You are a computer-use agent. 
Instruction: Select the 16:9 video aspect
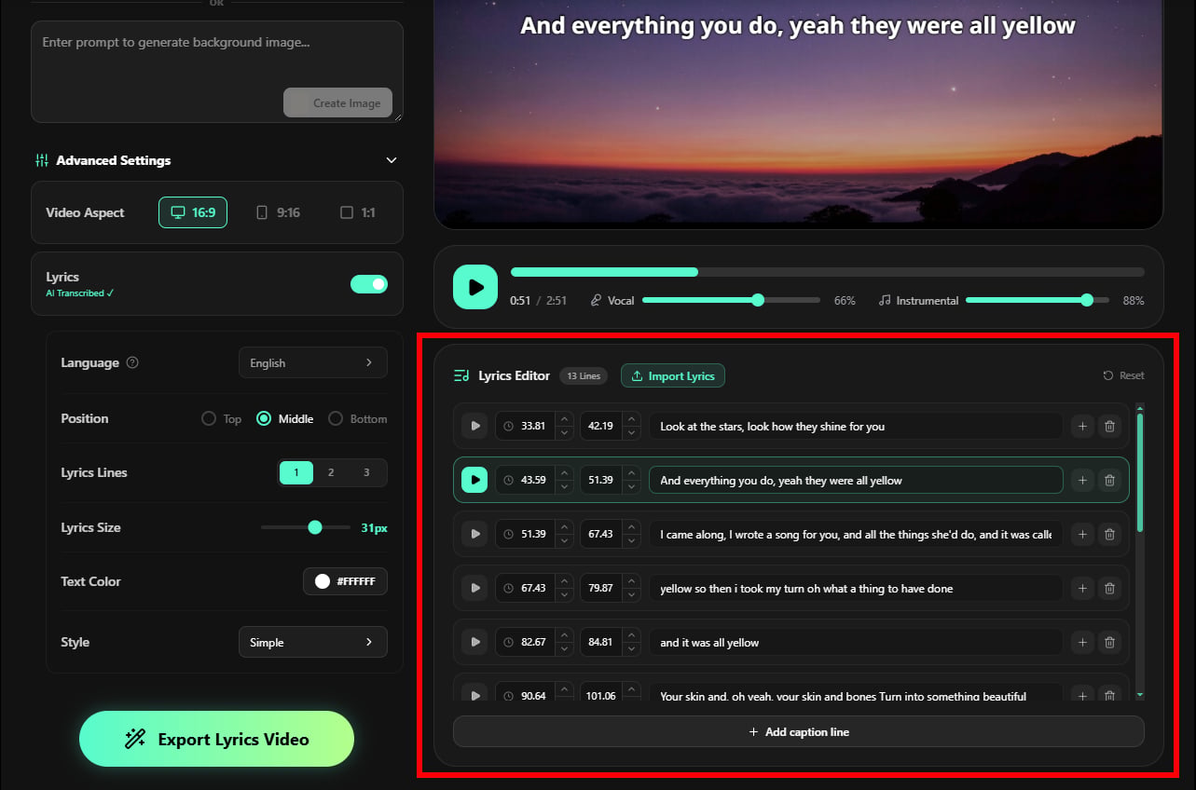point(193,212)
